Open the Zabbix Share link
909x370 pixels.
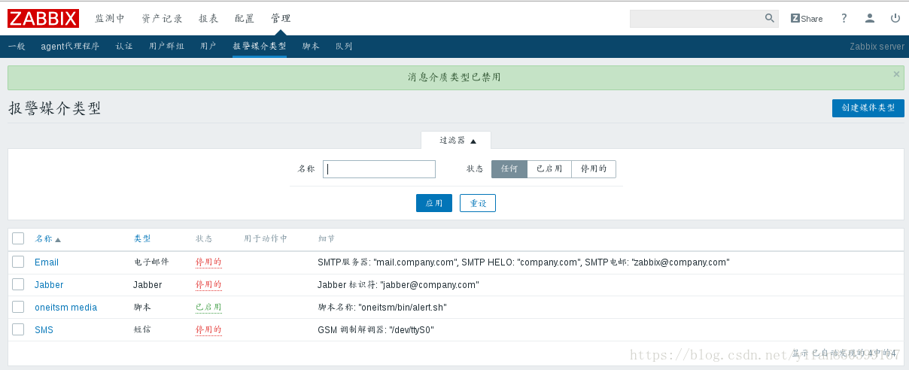[x=807, y=18]
